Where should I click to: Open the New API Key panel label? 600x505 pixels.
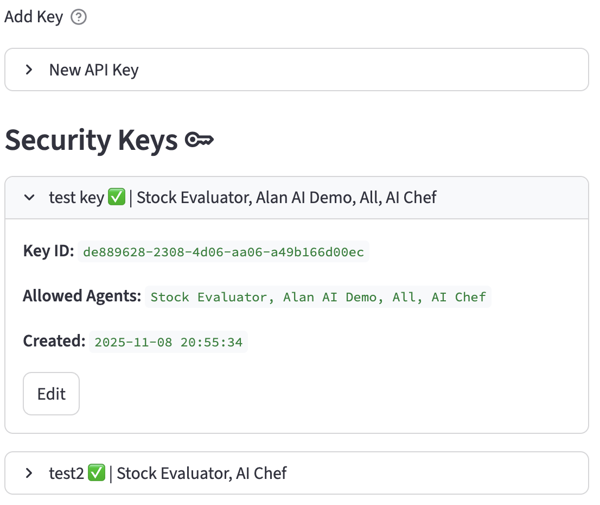tap(94, 70)
